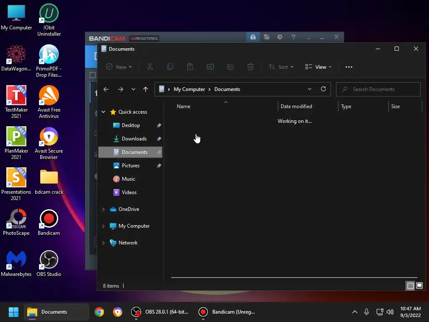Open the See more ellipsis menu
Screen dimensions: 429x322
349,67
